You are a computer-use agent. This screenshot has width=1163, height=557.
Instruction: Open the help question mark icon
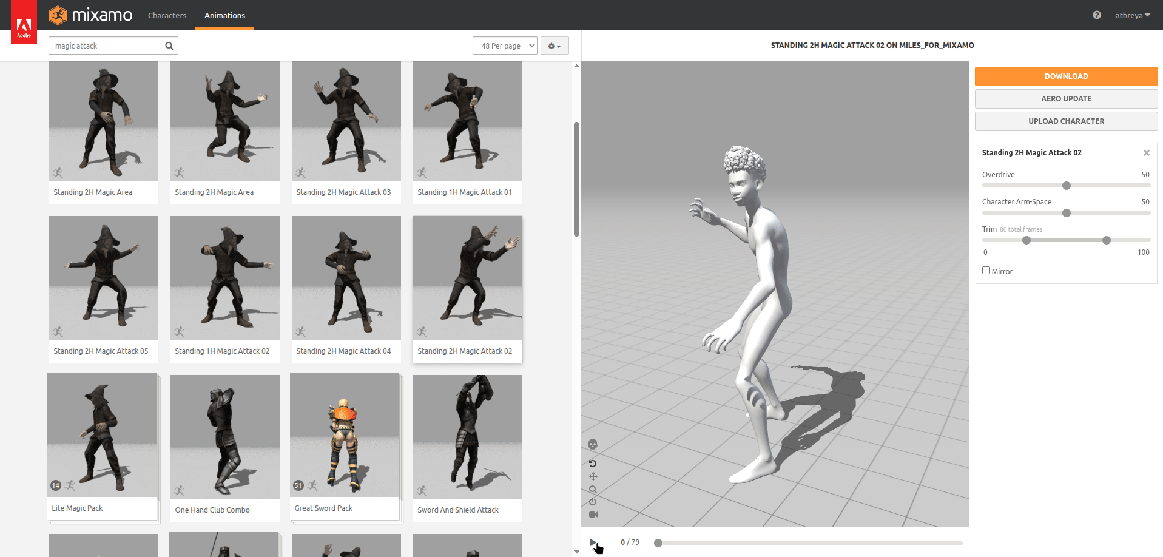tap(1097, 15)
